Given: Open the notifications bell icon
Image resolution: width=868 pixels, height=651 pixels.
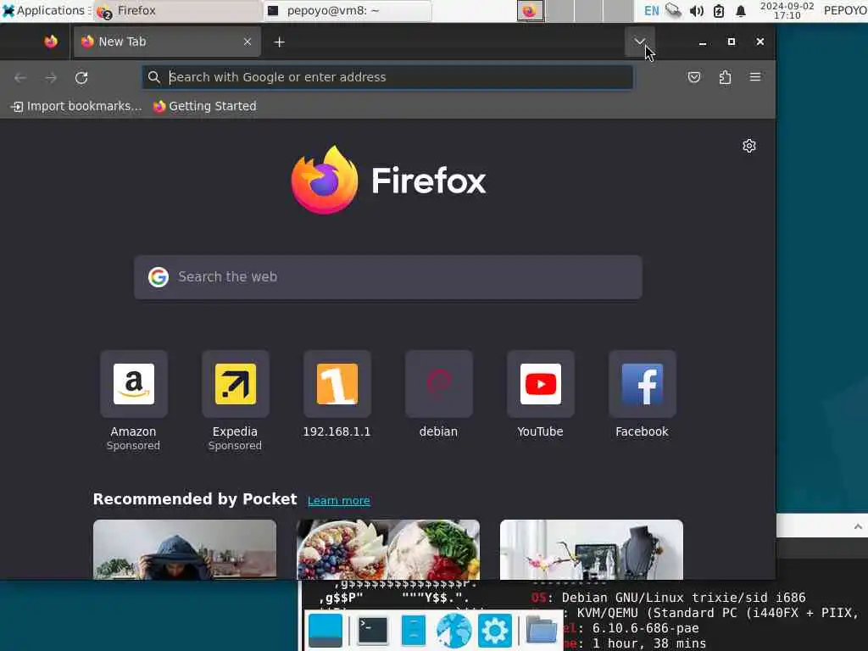Looking at the screenshot, I should [741, 10].
